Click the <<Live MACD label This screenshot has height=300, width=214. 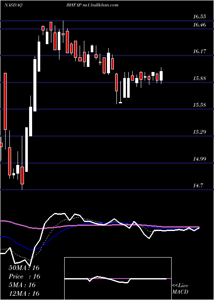click(x=180, y=288)
